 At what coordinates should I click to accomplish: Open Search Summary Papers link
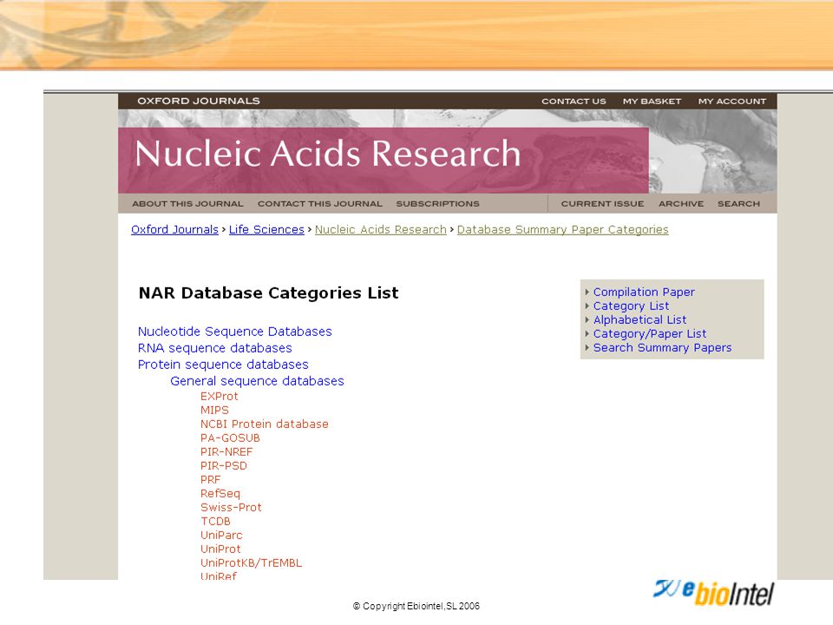(x=662, y=347)
